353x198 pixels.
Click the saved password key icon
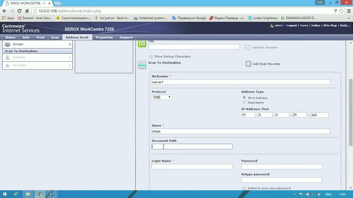[x=336, y=11]
